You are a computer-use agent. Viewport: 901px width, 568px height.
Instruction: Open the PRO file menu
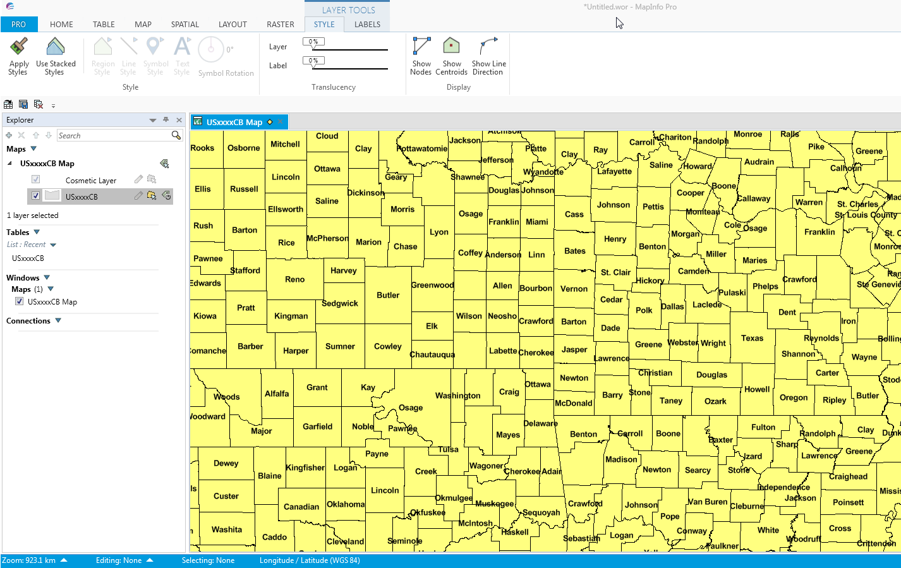pyautogui.click(x=19, y=24)
